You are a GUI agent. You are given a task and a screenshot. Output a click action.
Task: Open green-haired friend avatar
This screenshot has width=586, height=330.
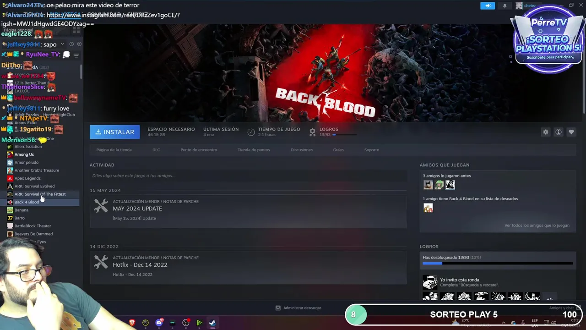coord(439,185)
